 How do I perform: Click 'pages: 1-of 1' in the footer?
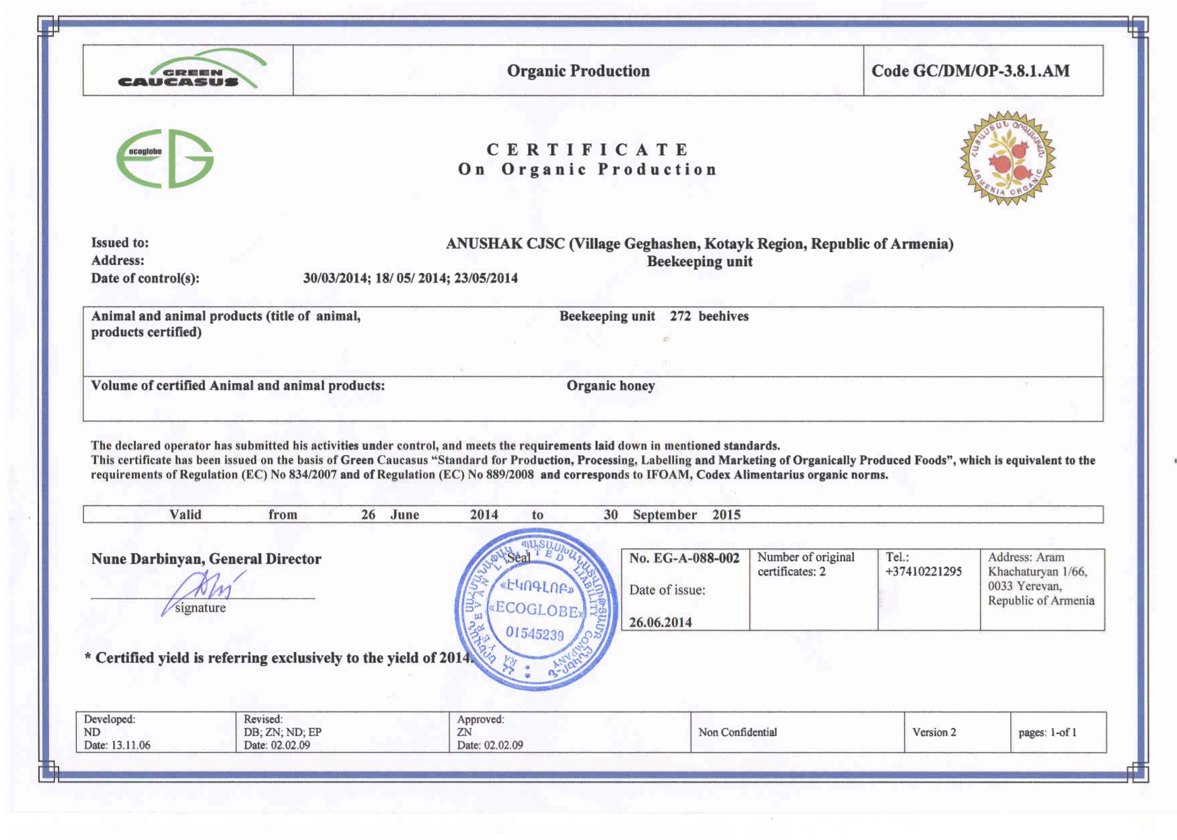[x=1048, y=732]
